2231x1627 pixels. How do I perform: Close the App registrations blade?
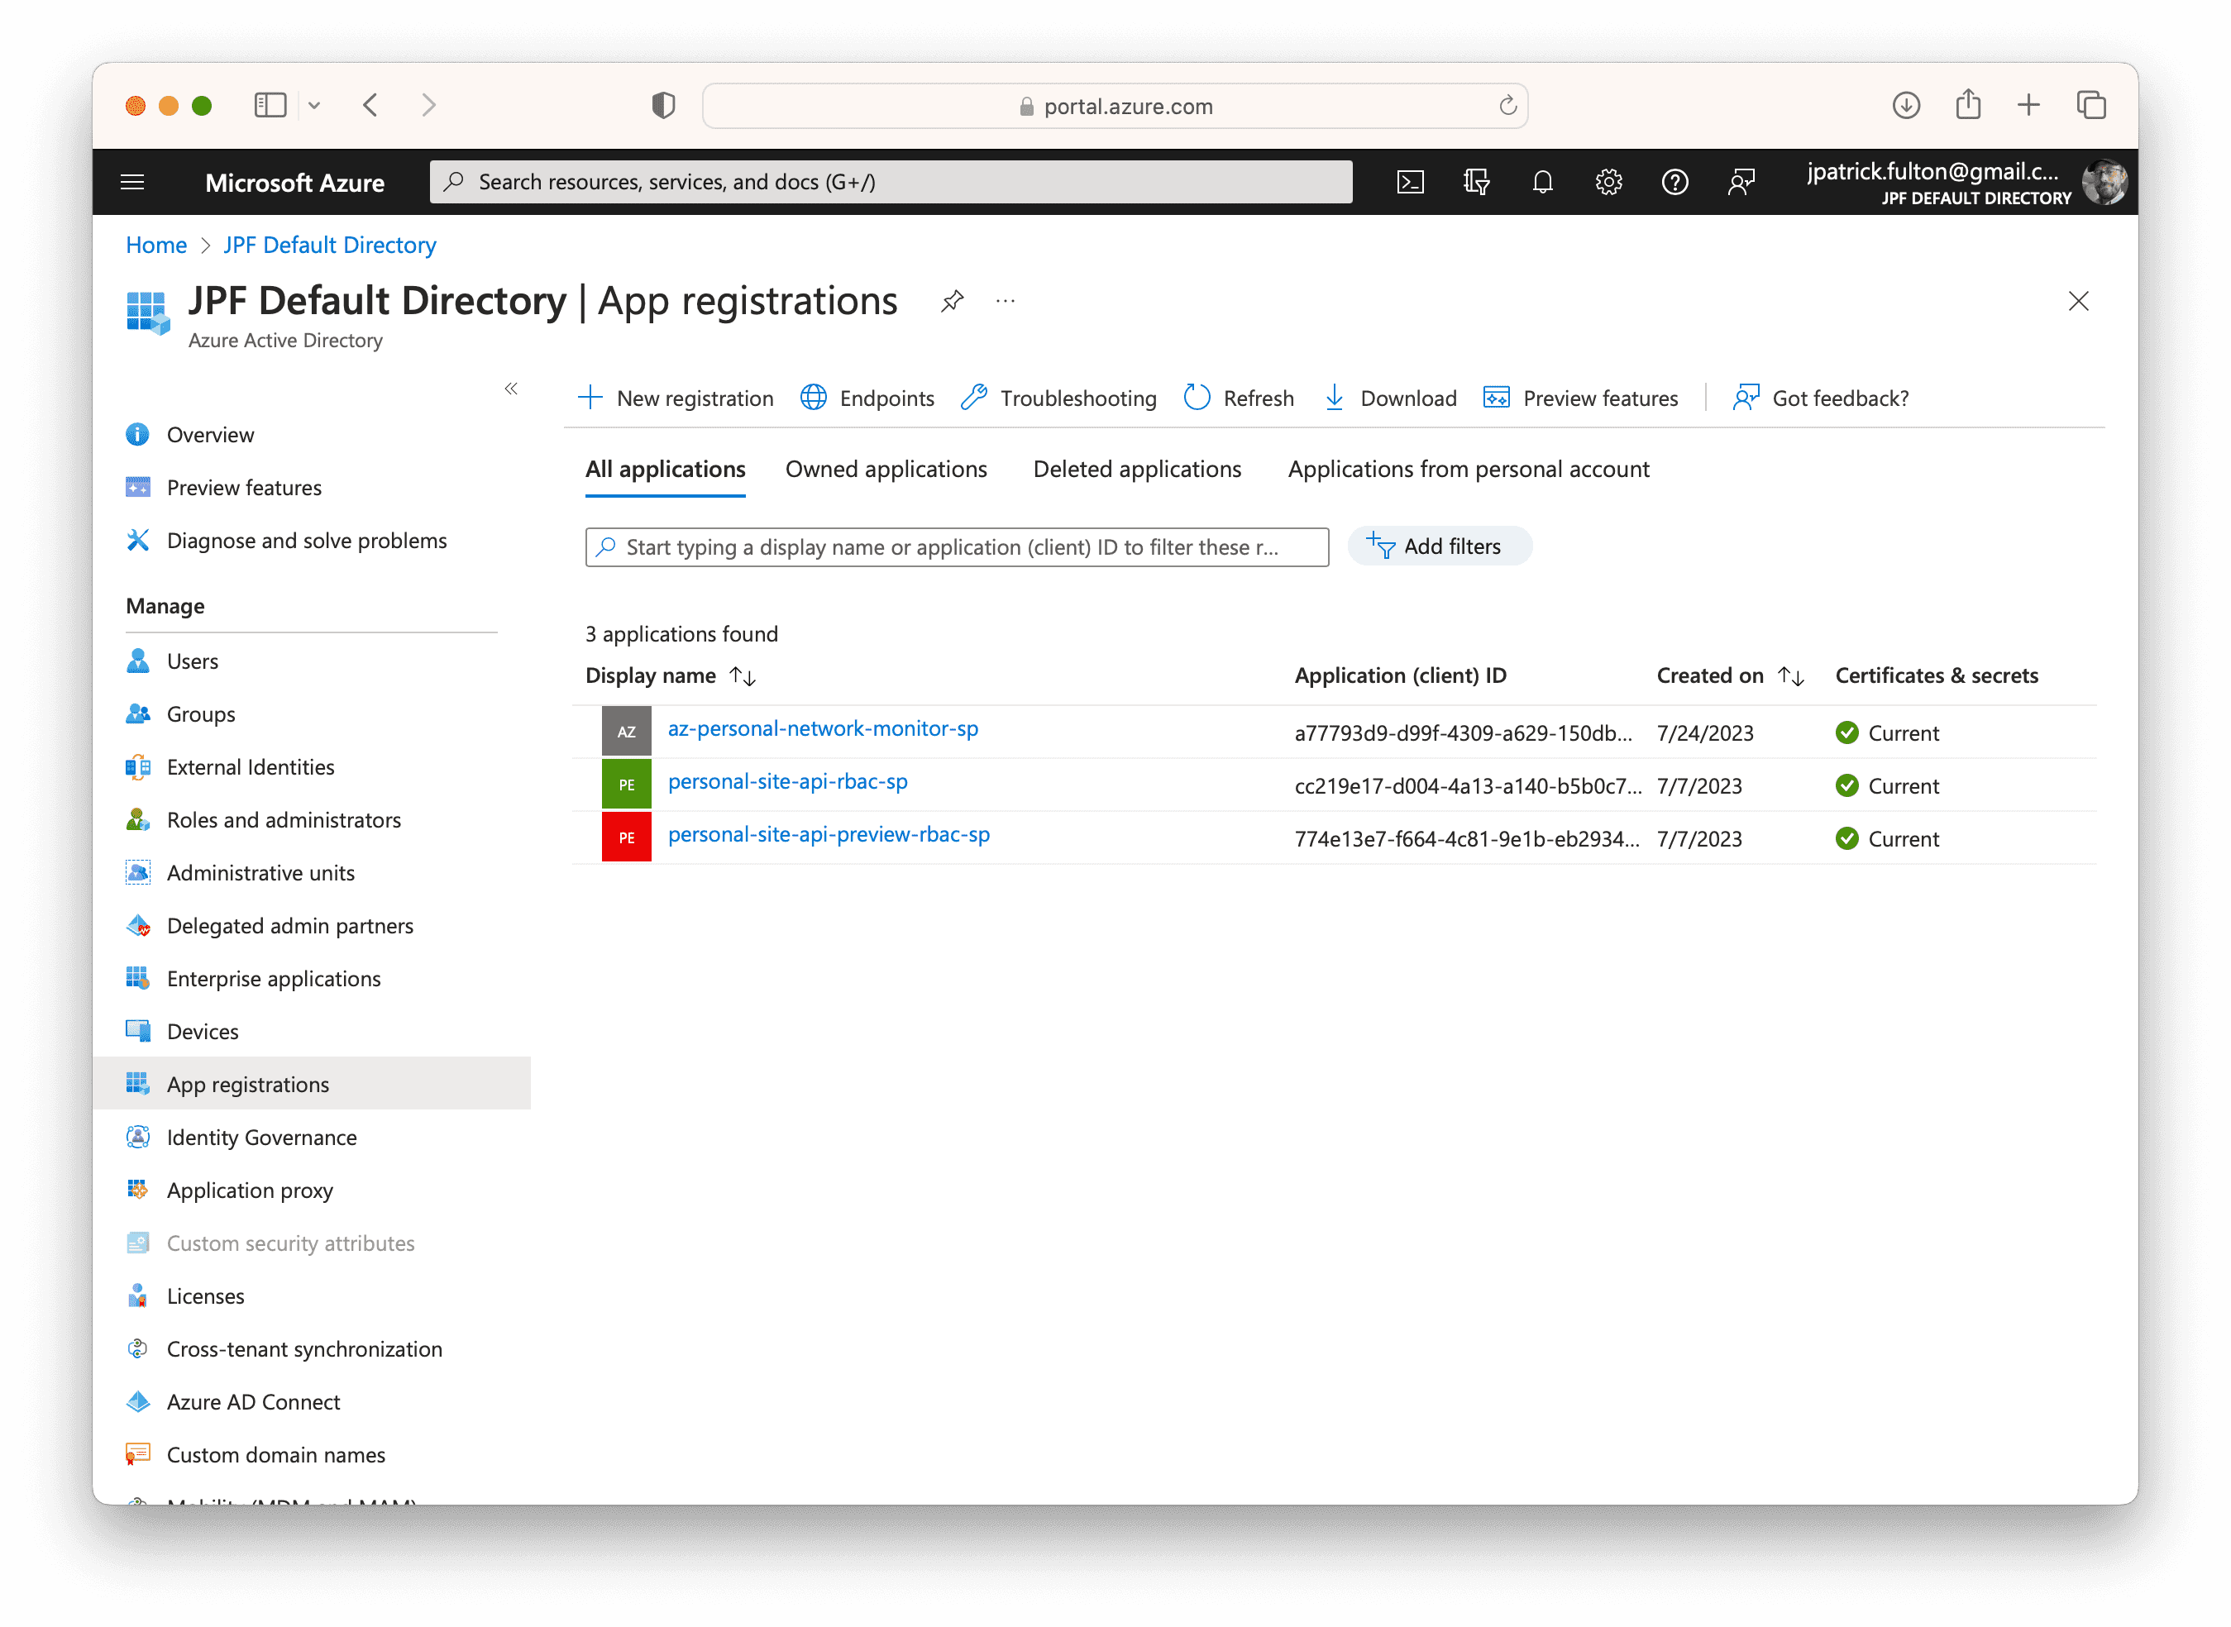(2078, 302)
